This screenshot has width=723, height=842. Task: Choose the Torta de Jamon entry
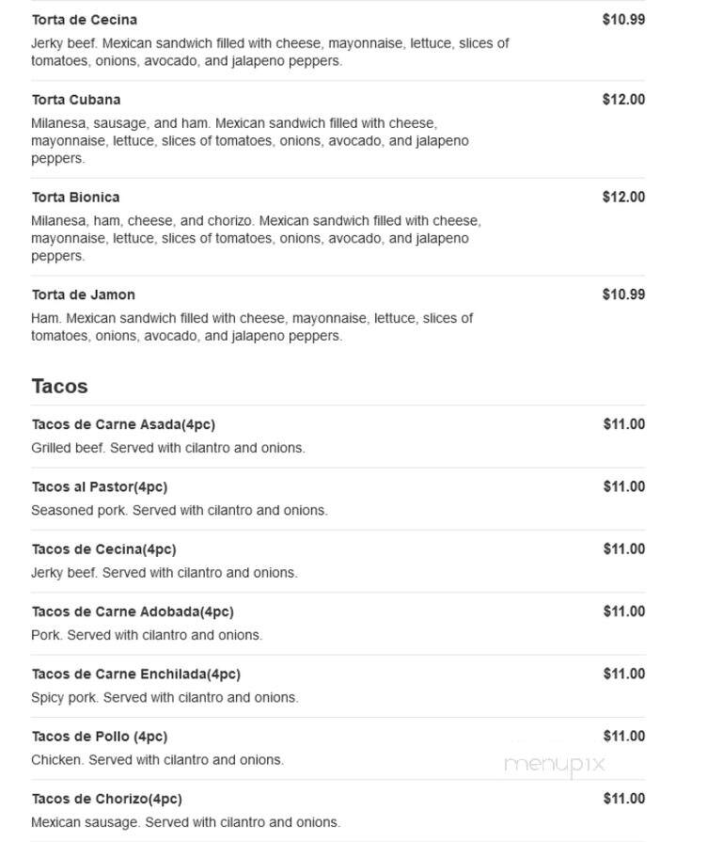(x=83, y=294)
